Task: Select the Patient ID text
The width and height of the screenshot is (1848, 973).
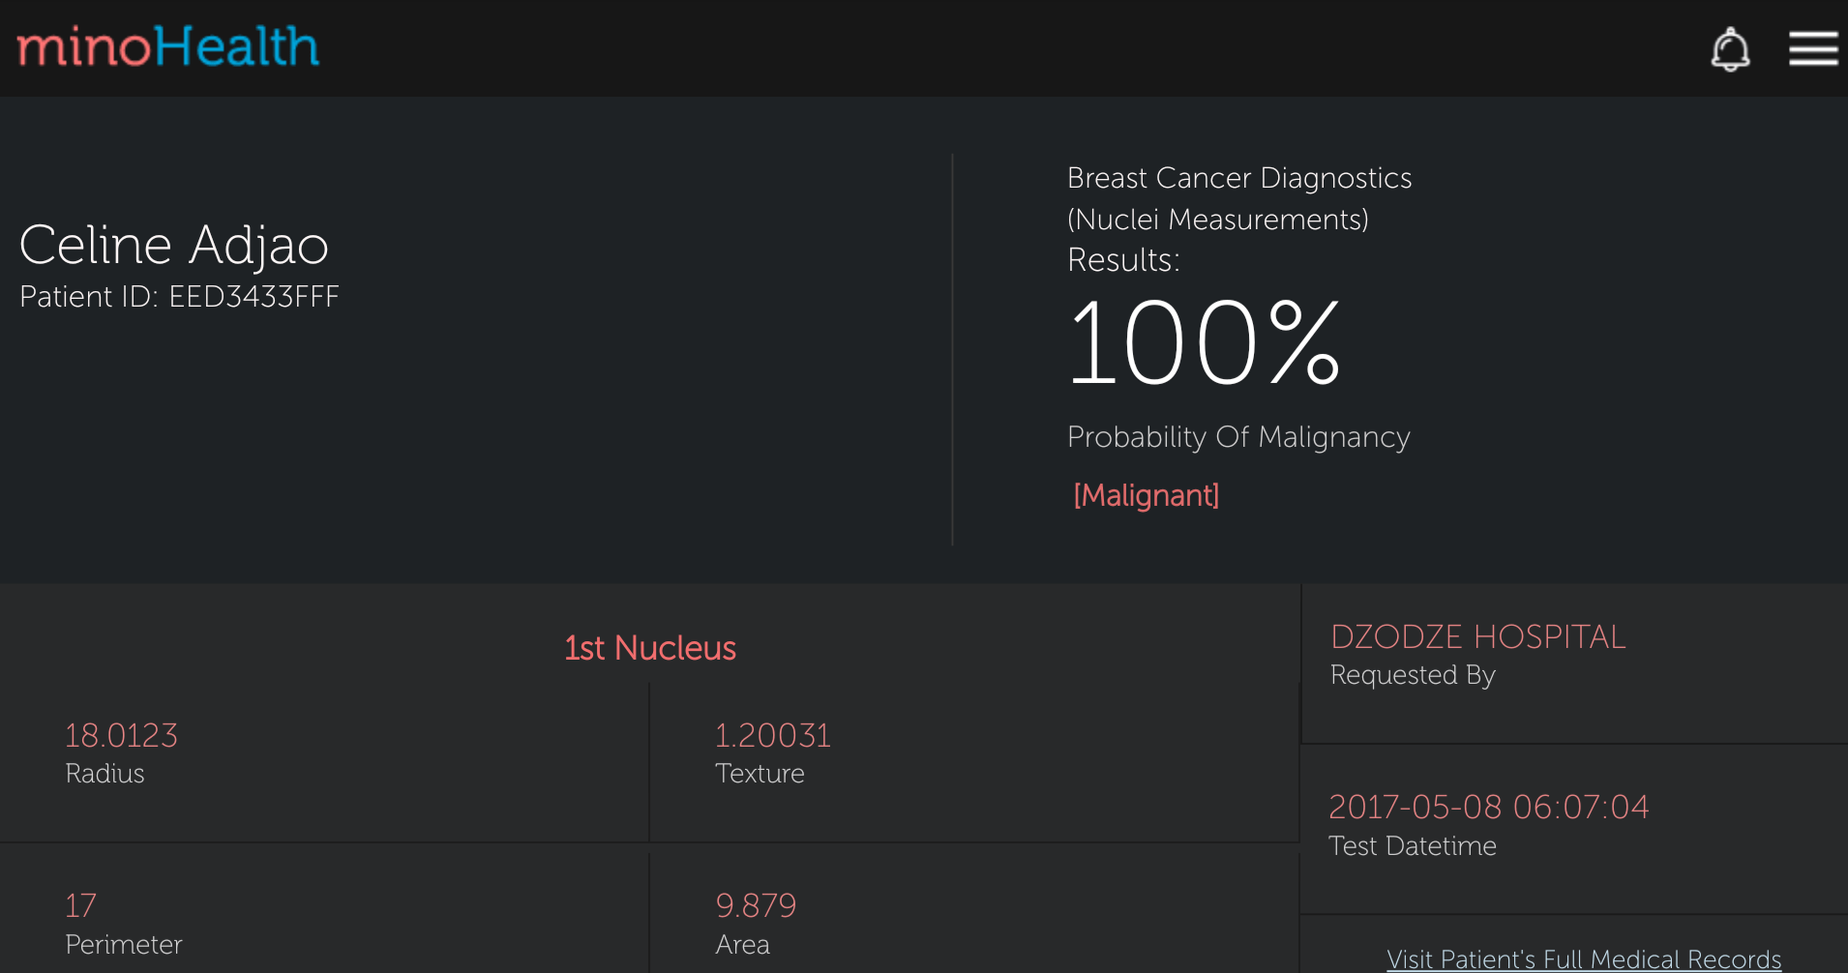Action: [179, 297]
